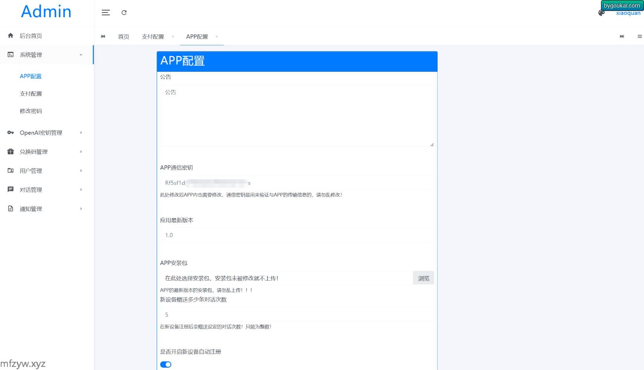Click the 应用最新版本 input field

tap(297, 235)
